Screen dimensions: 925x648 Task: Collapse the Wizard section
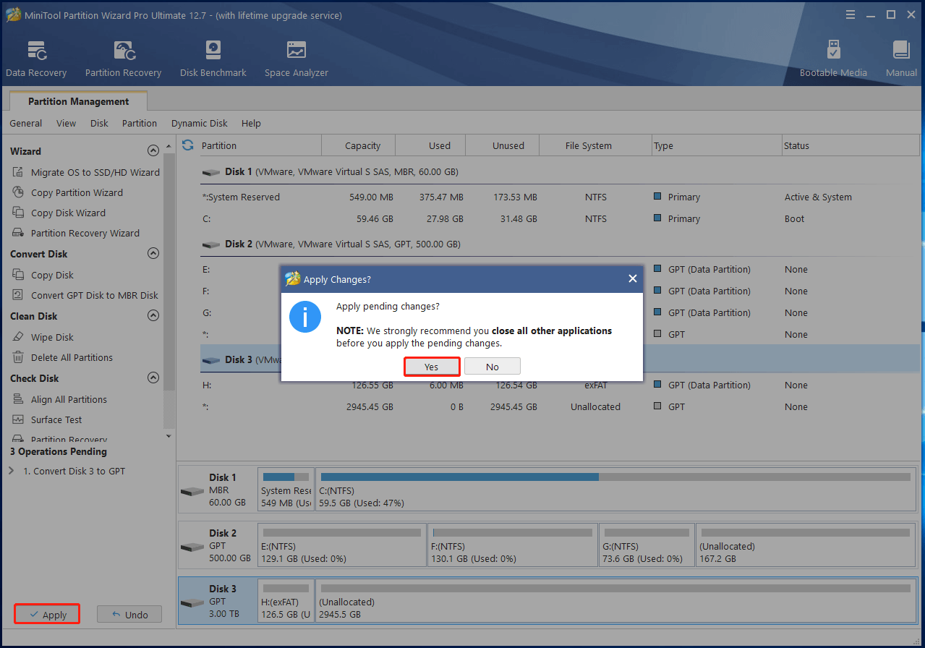click(x=153, y=151)
